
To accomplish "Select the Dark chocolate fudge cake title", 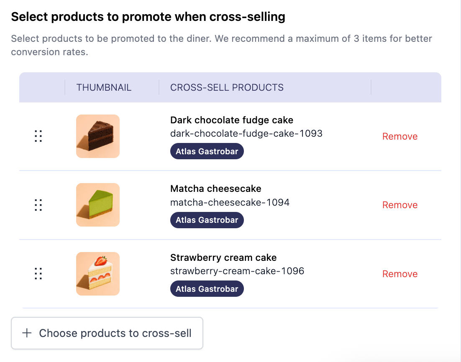I will [x=232, y=120].
